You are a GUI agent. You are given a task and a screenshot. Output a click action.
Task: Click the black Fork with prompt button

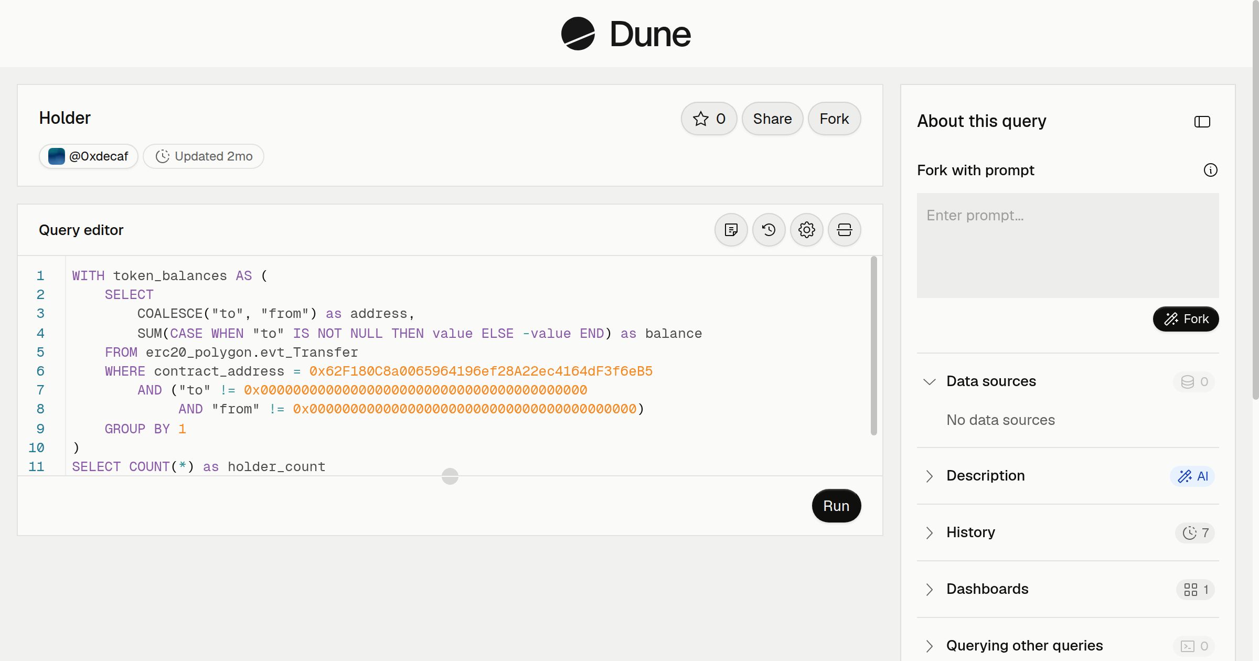click(1186, 319)
